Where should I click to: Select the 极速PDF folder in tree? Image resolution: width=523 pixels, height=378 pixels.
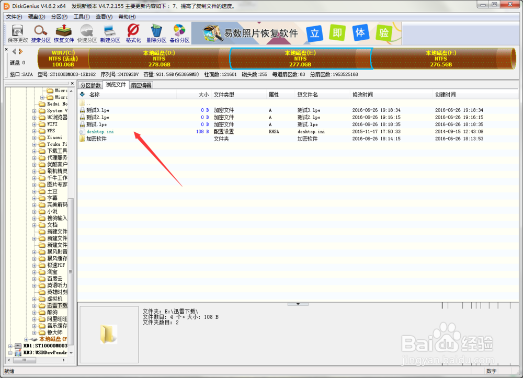point(56,265)
